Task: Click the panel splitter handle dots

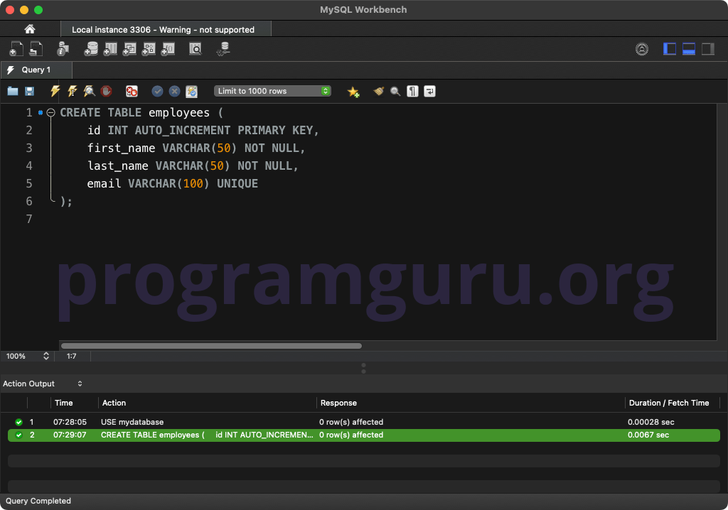Action: (x=363, y=368)
